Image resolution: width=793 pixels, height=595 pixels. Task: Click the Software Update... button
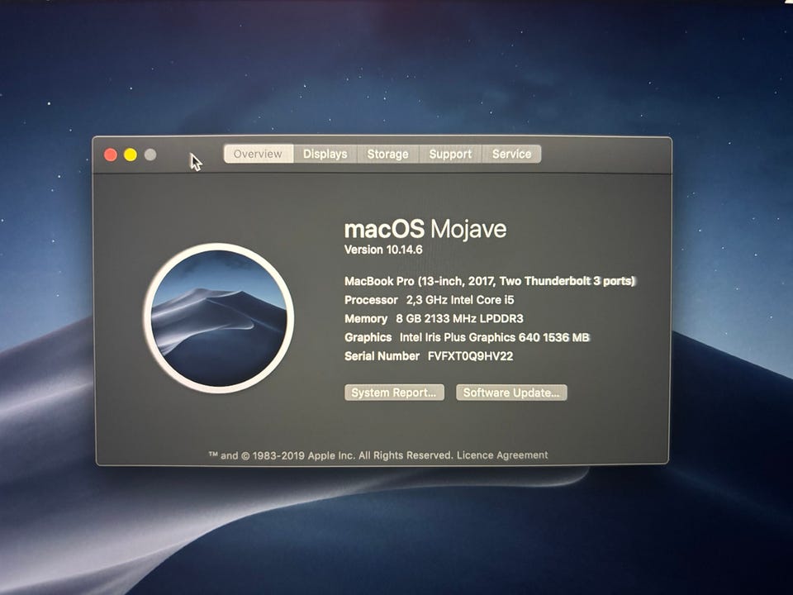[x=511, y=393]
